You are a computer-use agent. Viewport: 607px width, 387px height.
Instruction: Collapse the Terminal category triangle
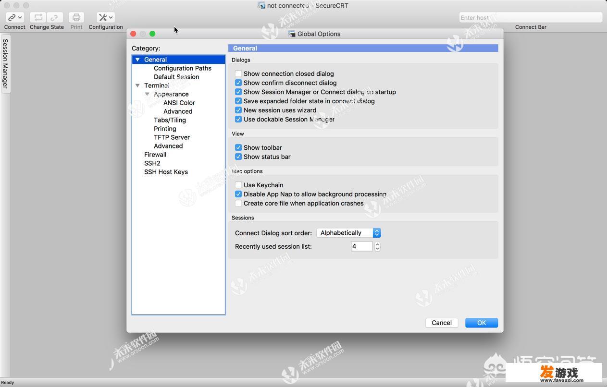(137, 85)
